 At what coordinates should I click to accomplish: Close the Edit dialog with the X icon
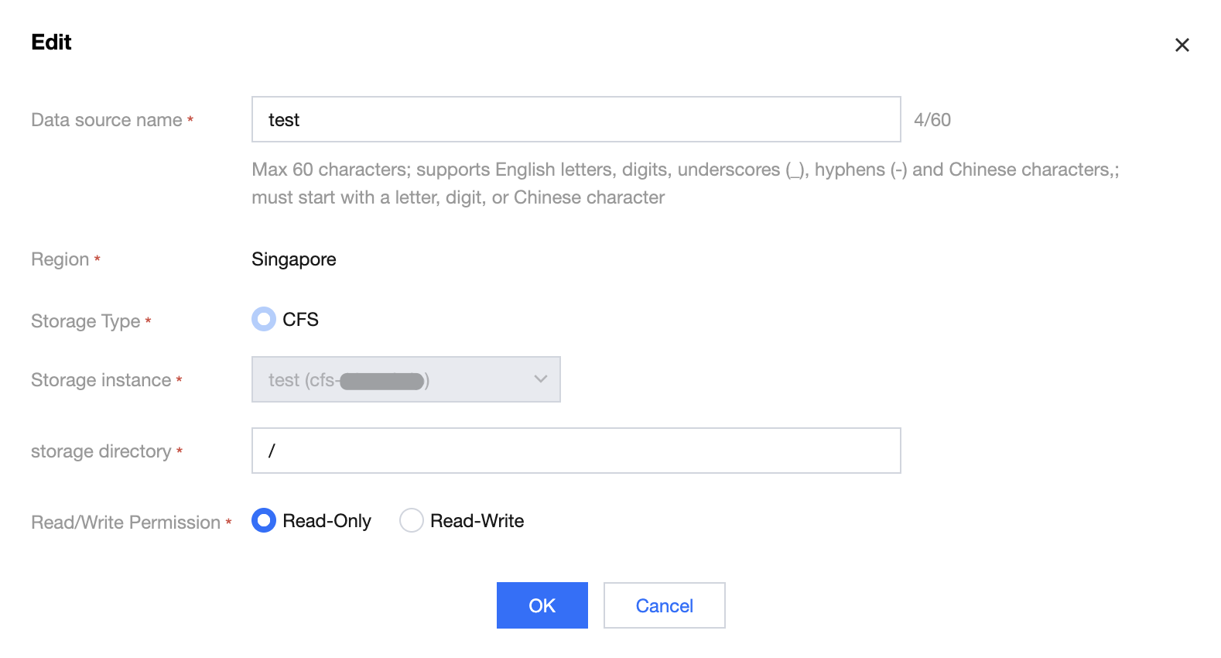pos(1182,45)
